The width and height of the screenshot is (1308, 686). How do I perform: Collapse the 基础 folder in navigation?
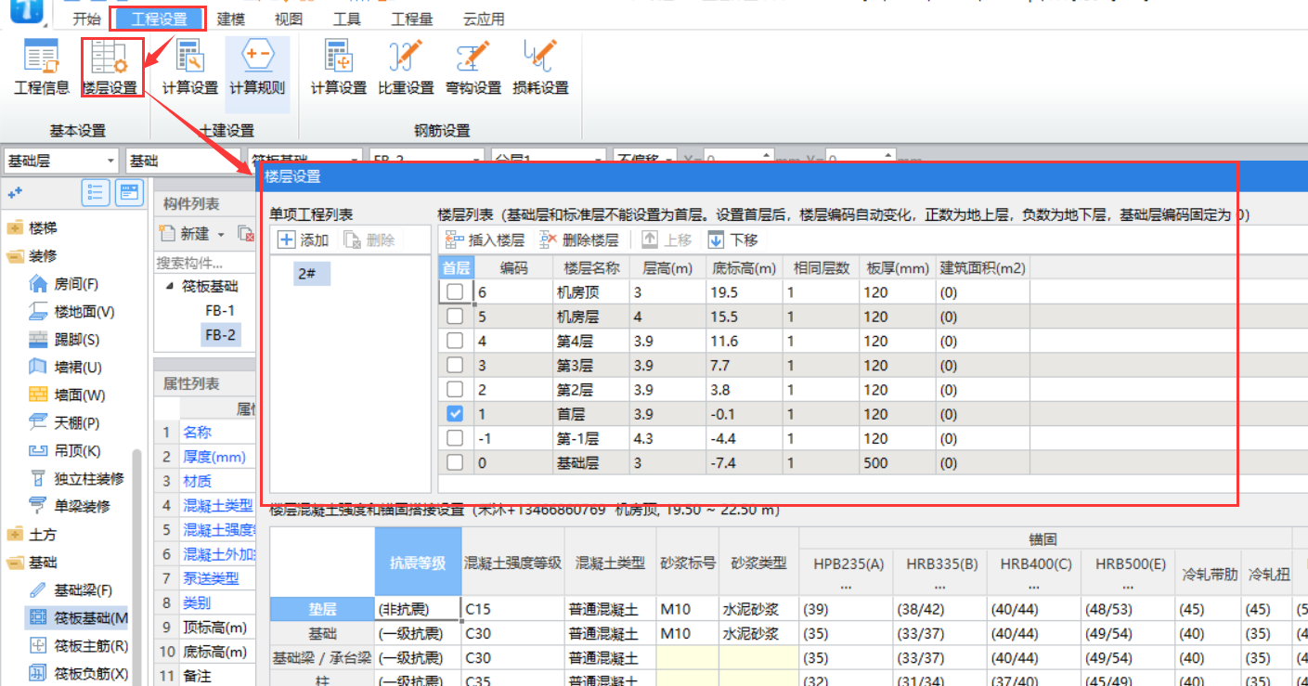click(x=15, y=562)
